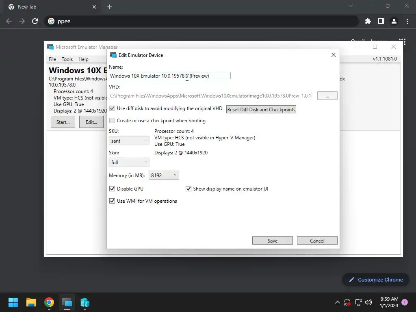
Task: Open volume speaker tray icon
Action: (368, 302)
